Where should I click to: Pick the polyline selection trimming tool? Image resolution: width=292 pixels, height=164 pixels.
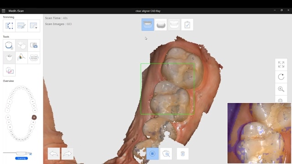click(34, 26)
